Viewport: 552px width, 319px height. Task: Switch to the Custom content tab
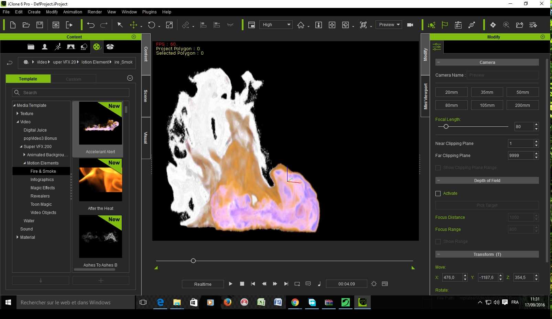[x=73, y=79]
